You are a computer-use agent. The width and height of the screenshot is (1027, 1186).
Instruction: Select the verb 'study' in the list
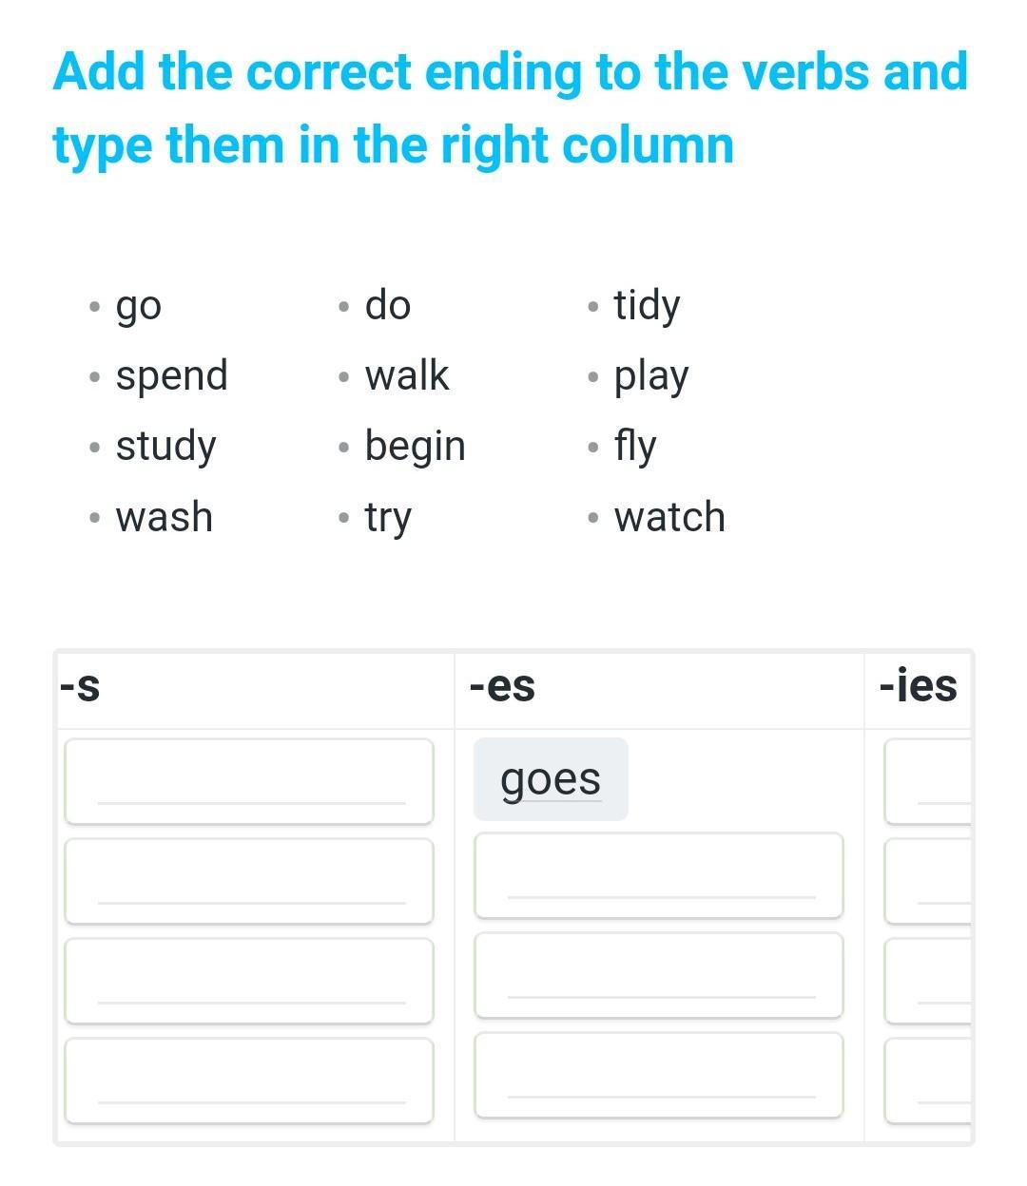click(x=166, y=446)
